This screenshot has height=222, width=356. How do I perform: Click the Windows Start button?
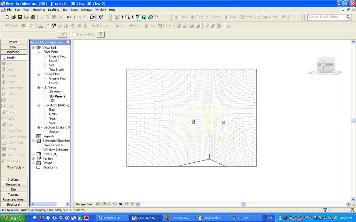point(13,218)
